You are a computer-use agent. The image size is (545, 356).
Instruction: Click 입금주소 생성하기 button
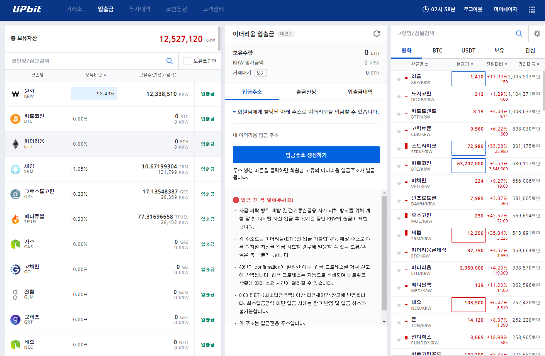coord(306,155)
